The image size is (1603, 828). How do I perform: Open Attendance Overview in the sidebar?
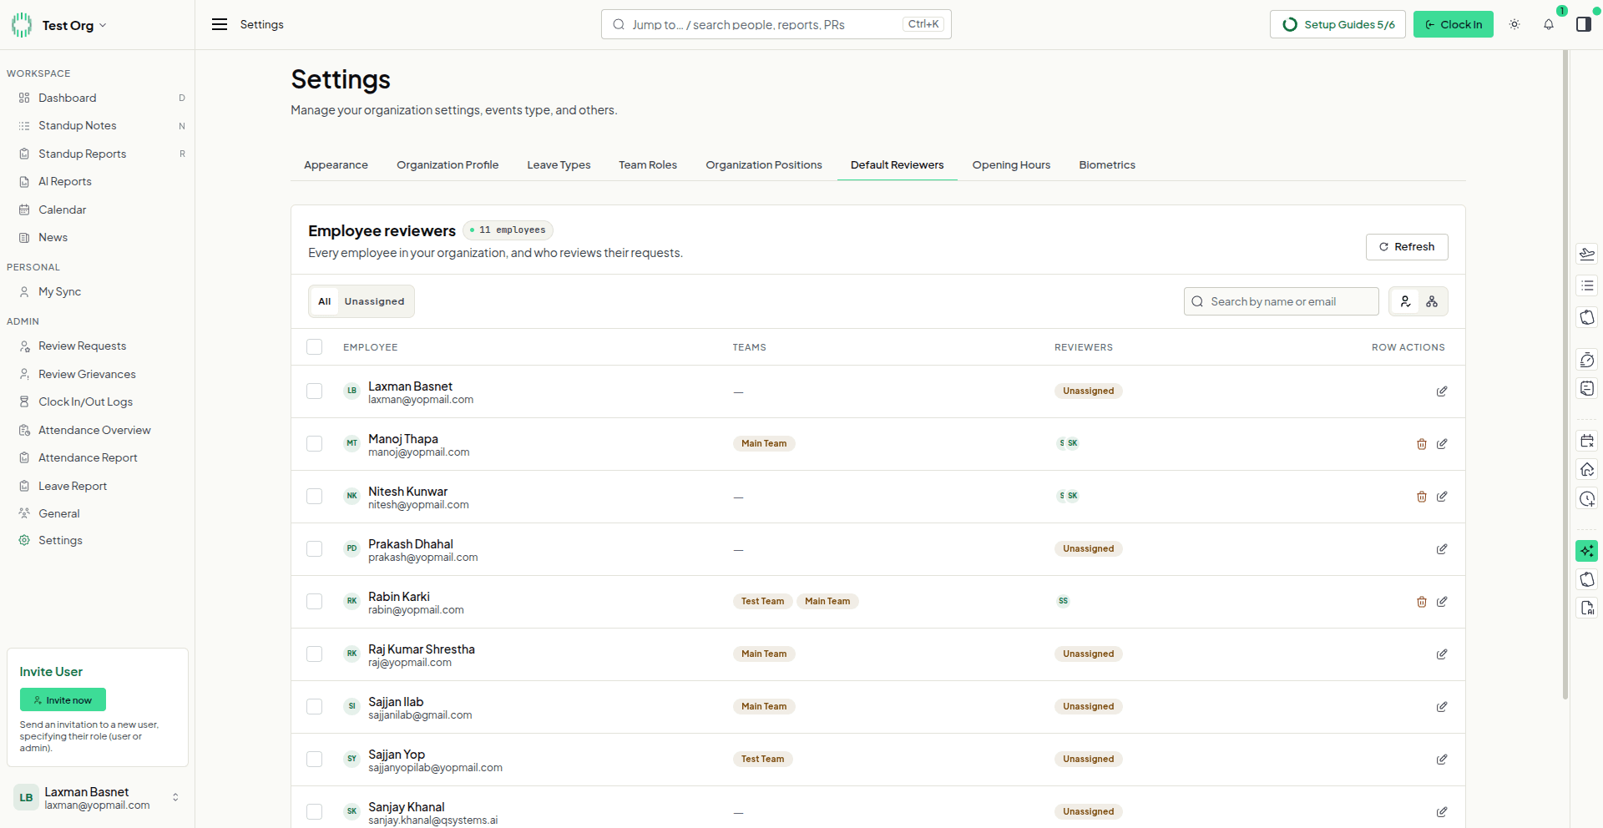coord(94,431)
